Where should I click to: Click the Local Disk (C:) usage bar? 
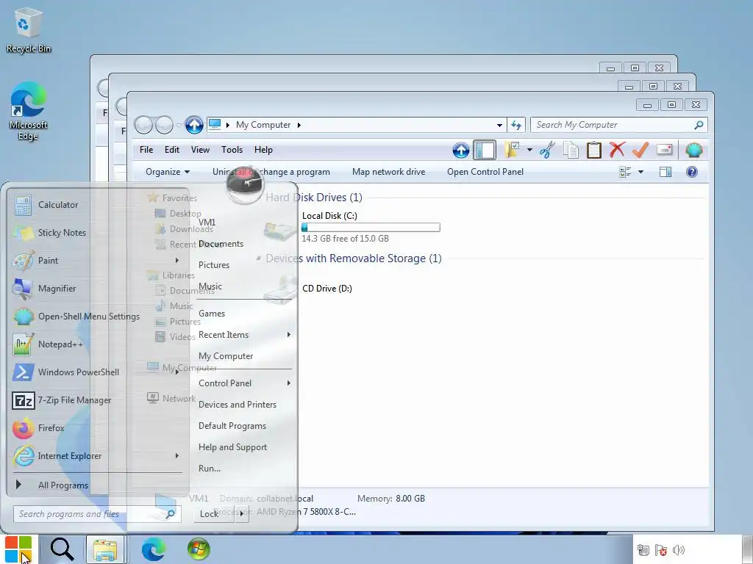coord(371,228)
